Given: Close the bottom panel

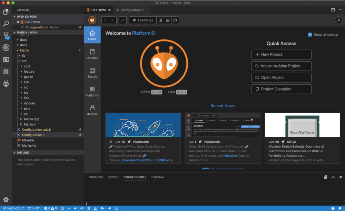Looking at the screenshot, I should (x=341, y=177).
